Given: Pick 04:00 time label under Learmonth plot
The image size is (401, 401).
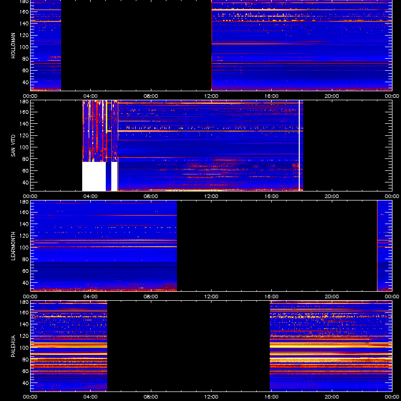Looking at the screenshot, I should pyautogui.click(x=91, y=297).
